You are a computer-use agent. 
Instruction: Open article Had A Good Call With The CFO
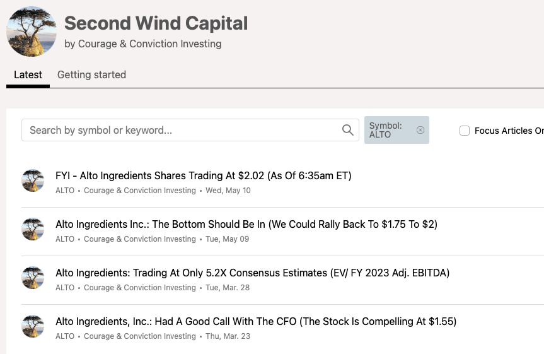[255, 321]
